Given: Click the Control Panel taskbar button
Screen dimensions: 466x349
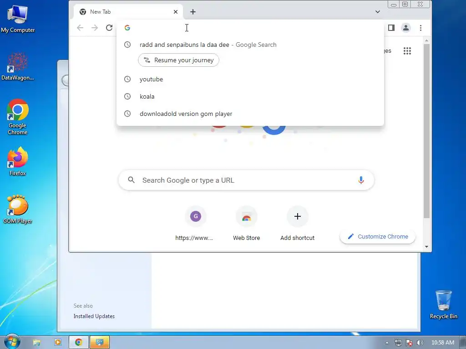Looking at the screenshot, I should (x=100, y=342).
